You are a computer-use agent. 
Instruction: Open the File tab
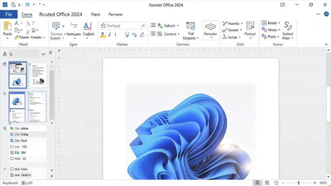[x=9, y=14]
